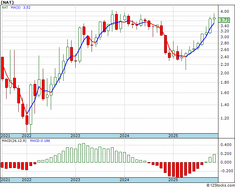Click the 2024 label on price chart axis
This screenshot has height=188, width=235.
124,136
